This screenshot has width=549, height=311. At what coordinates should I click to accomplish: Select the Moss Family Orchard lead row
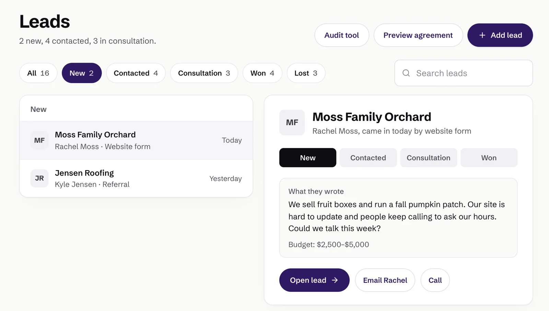click(x=136, y=140)
